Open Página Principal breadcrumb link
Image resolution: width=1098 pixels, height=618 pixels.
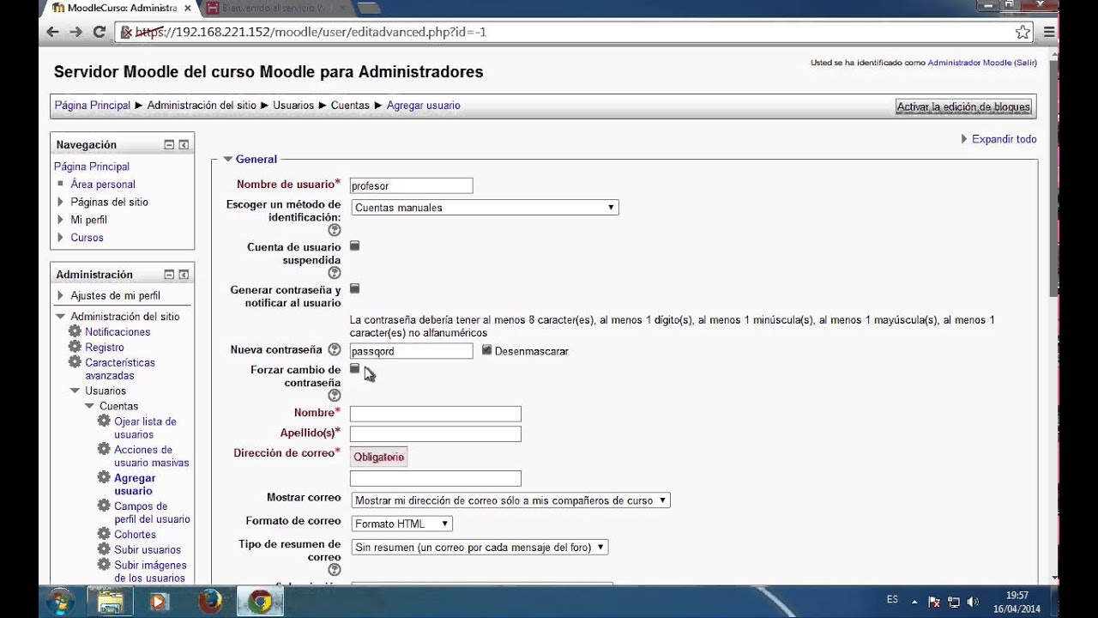[93, 106]
